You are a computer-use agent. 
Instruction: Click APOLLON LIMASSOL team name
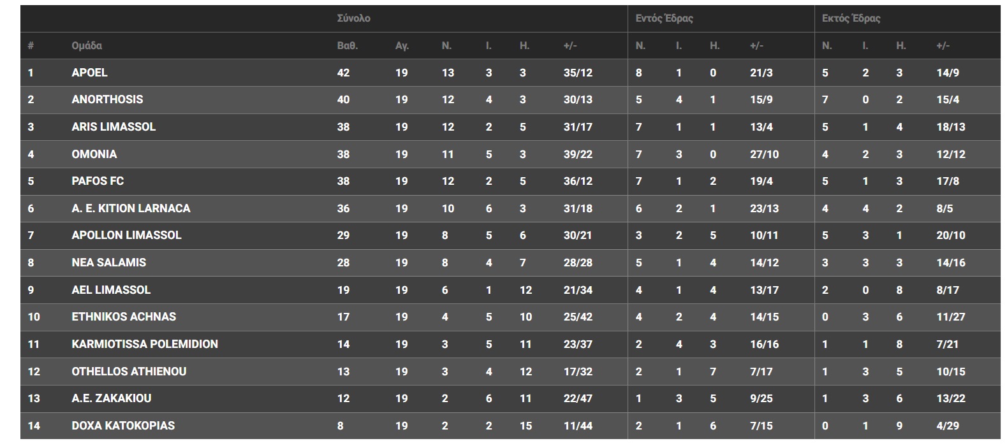click(126, 235)
